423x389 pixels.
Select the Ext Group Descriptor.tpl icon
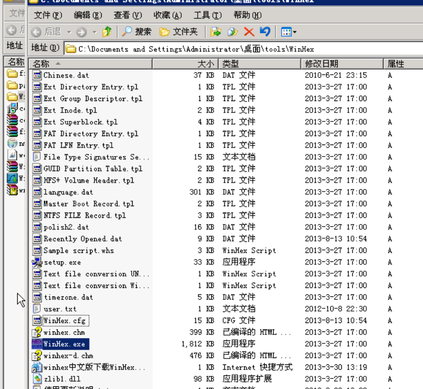[37, 98]
